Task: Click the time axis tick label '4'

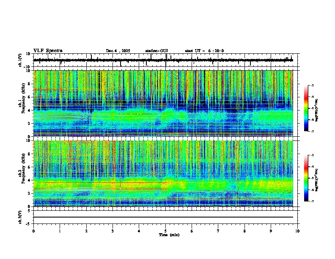Action: [x=139, y=231]
